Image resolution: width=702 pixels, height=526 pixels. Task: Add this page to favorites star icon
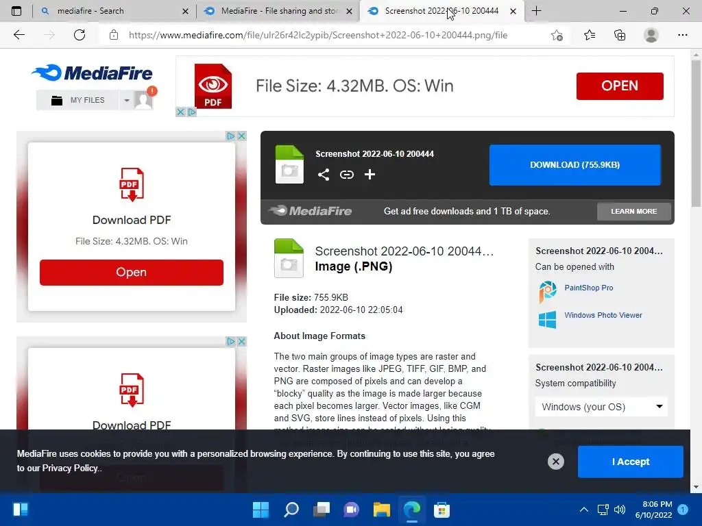coord(557,35)
